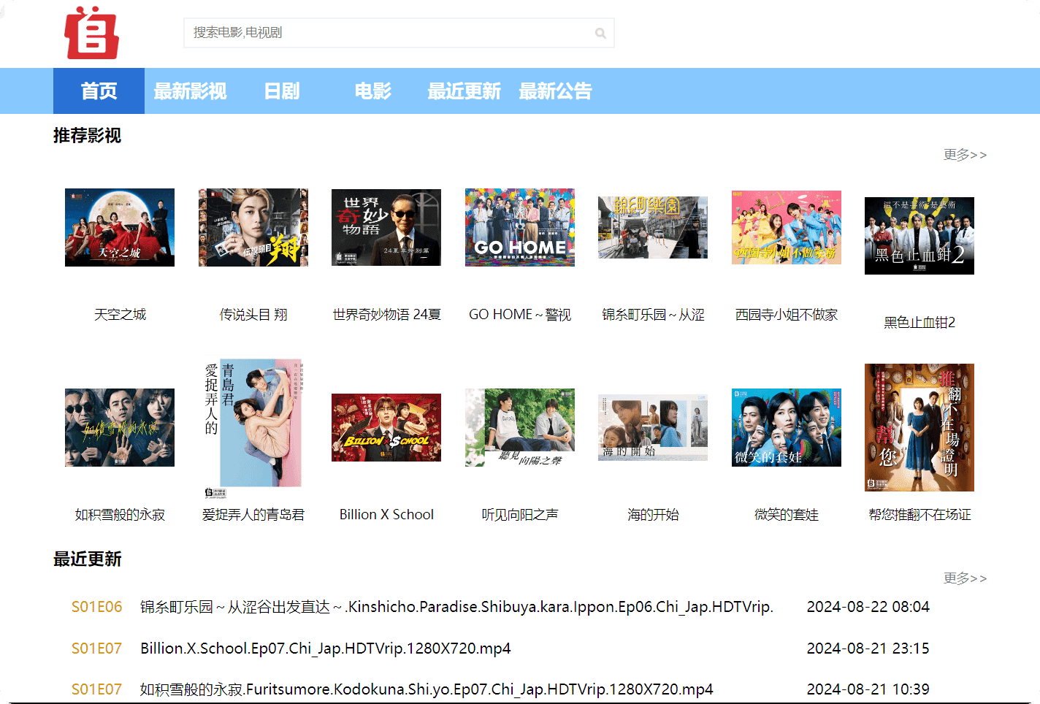This screenshot has width=1040, height=704.
Task: Click the 黑色止血钳2 title link
Action: (919, 322)
